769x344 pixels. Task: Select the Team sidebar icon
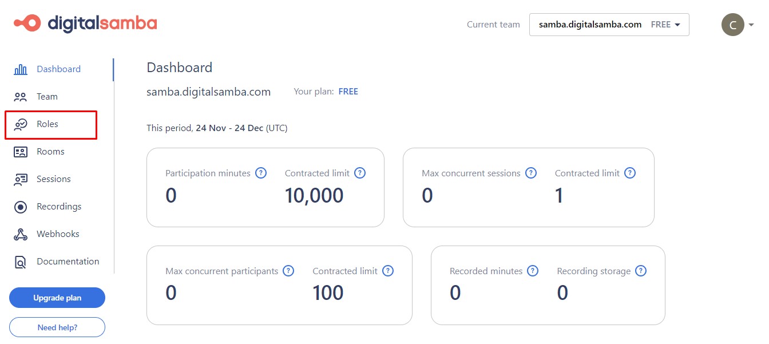coord(20,97)
